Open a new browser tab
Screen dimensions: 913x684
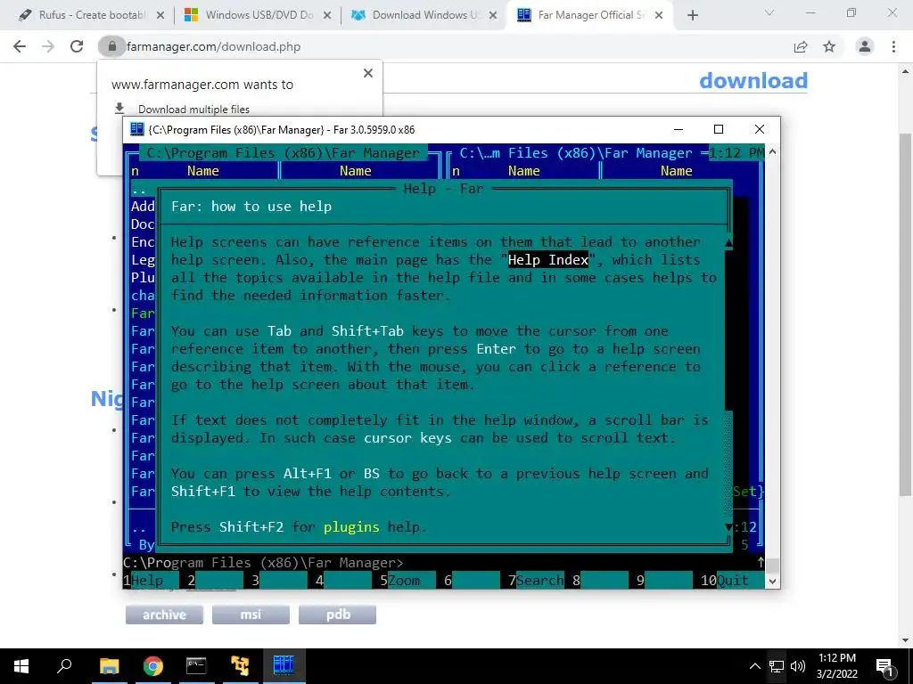click(692, 15)
